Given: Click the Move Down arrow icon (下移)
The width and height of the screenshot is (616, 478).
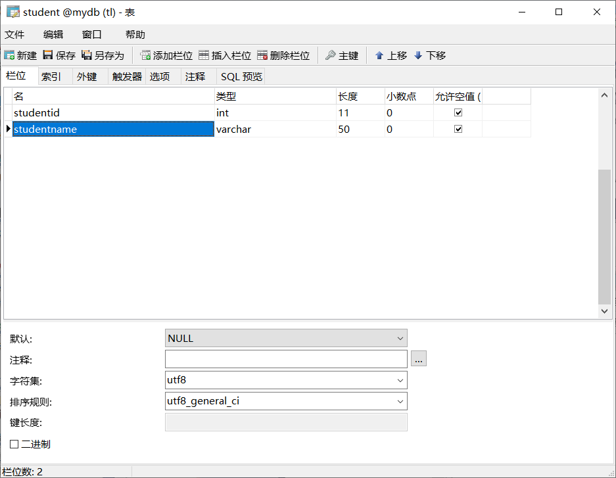Looking at the screenshot, I should tap(418, 55).
